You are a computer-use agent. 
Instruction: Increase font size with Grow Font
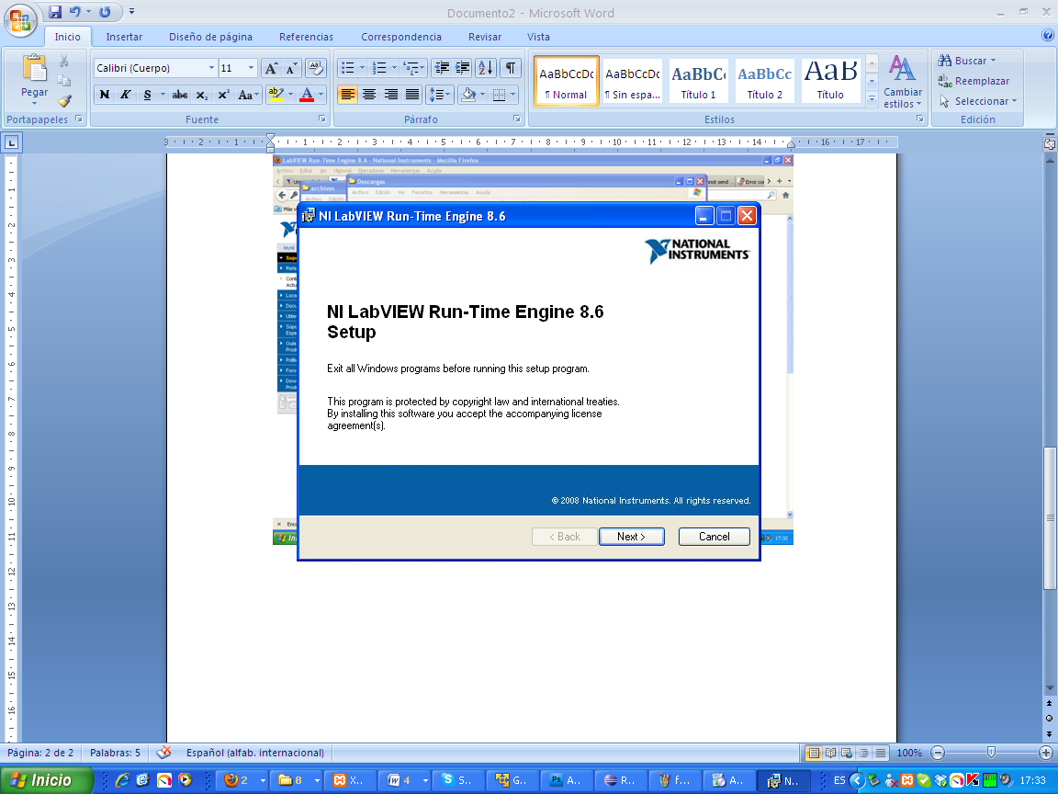coord(271,67)
